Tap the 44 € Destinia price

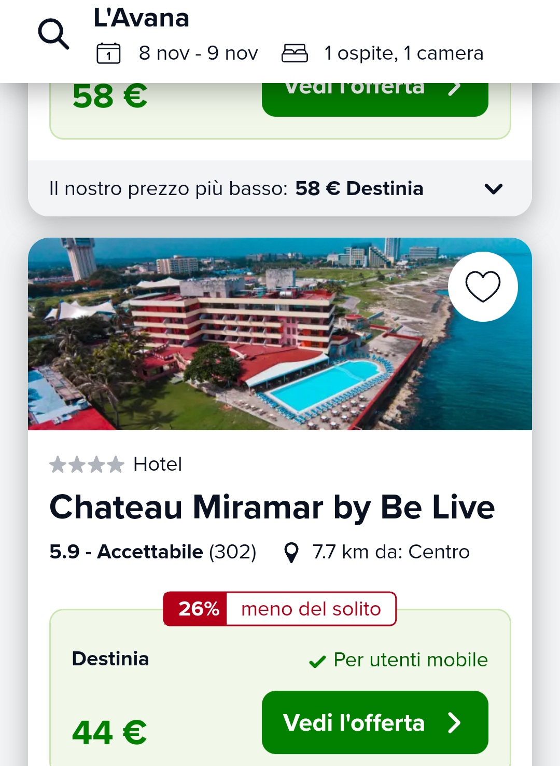(109, 732)
